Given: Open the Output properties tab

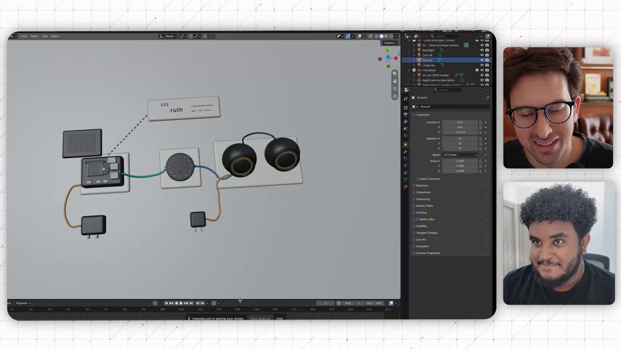Looking at the screenshot, I should click(405, 114).
